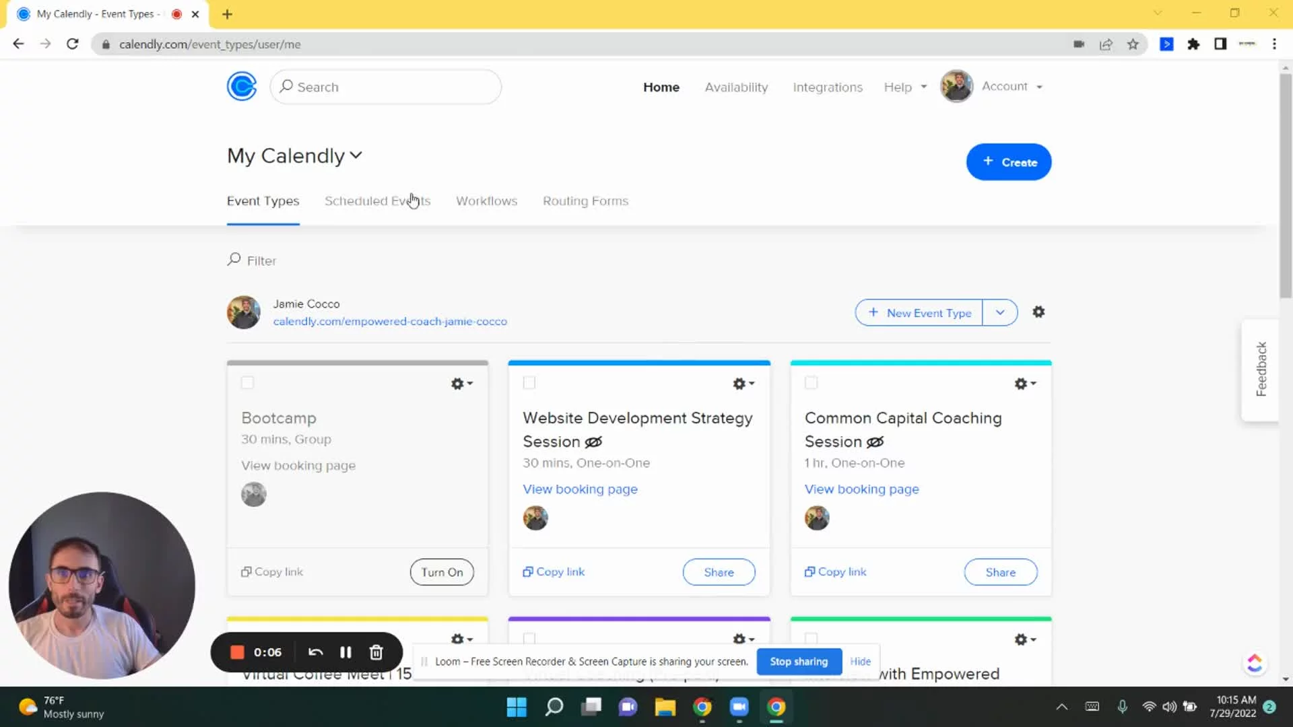The height and width of the screenshot is (727, 1293).
Task: Click the share page icon in address bar
Action: pos(1106,44)
